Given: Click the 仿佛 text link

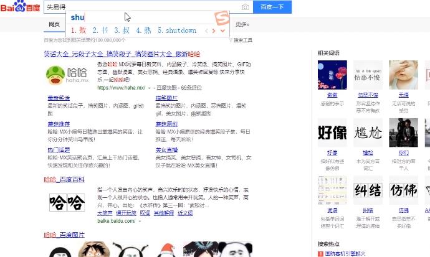Looking at the screenshot, I should pos(403,210).
